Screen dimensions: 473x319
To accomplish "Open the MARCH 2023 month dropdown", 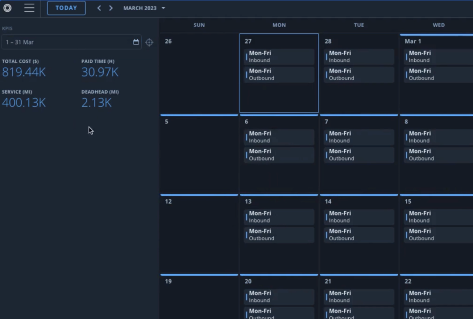I will 144,8.
